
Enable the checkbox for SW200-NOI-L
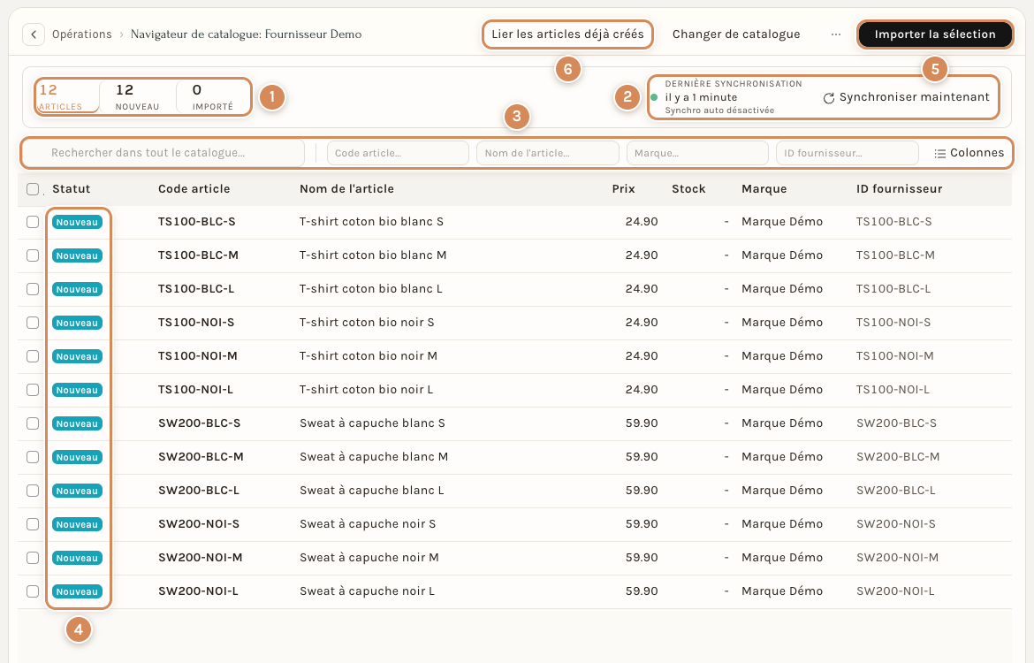click(33, 591)
